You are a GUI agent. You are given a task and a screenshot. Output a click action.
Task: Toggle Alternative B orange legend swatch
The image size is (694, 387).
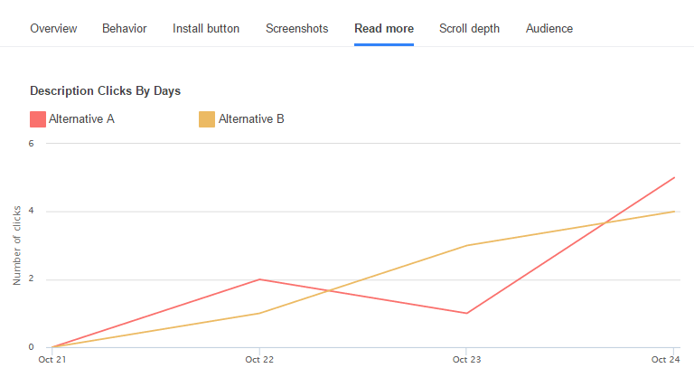207,119
